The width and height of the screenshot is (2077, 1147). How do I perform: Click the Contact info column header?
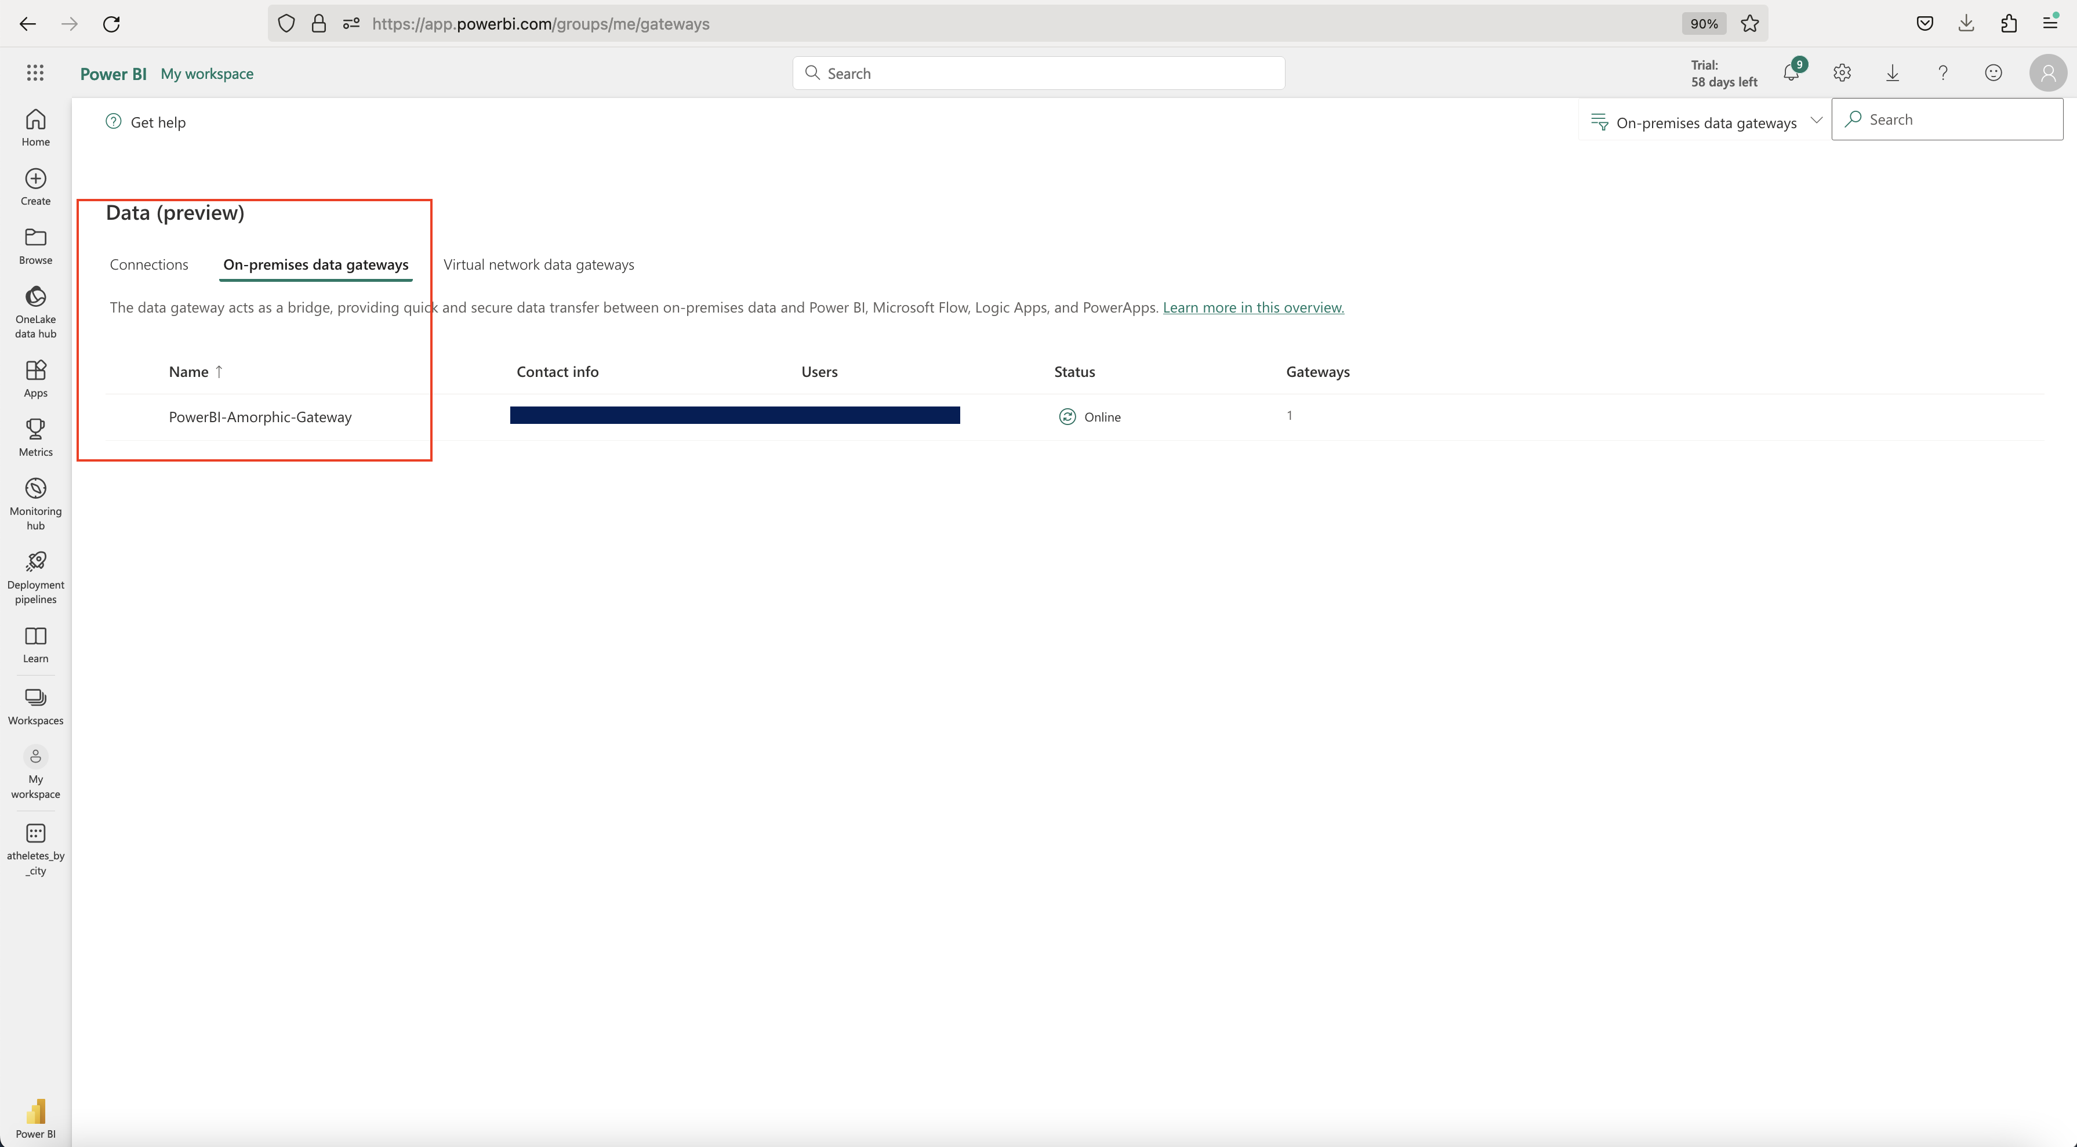557,372
